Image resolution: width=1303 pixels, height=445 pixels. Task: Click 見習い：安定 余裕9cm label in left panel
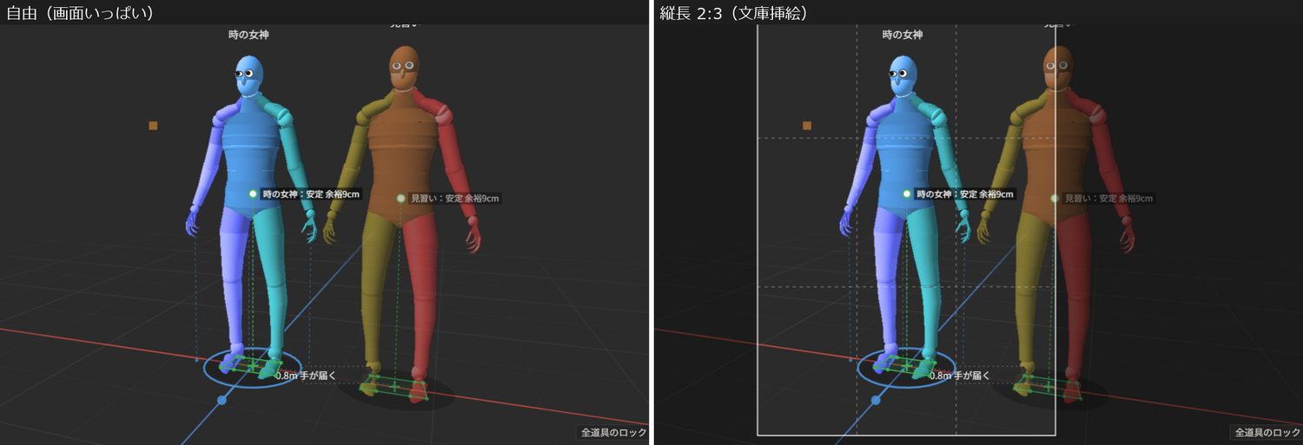[x=455, y=199]
